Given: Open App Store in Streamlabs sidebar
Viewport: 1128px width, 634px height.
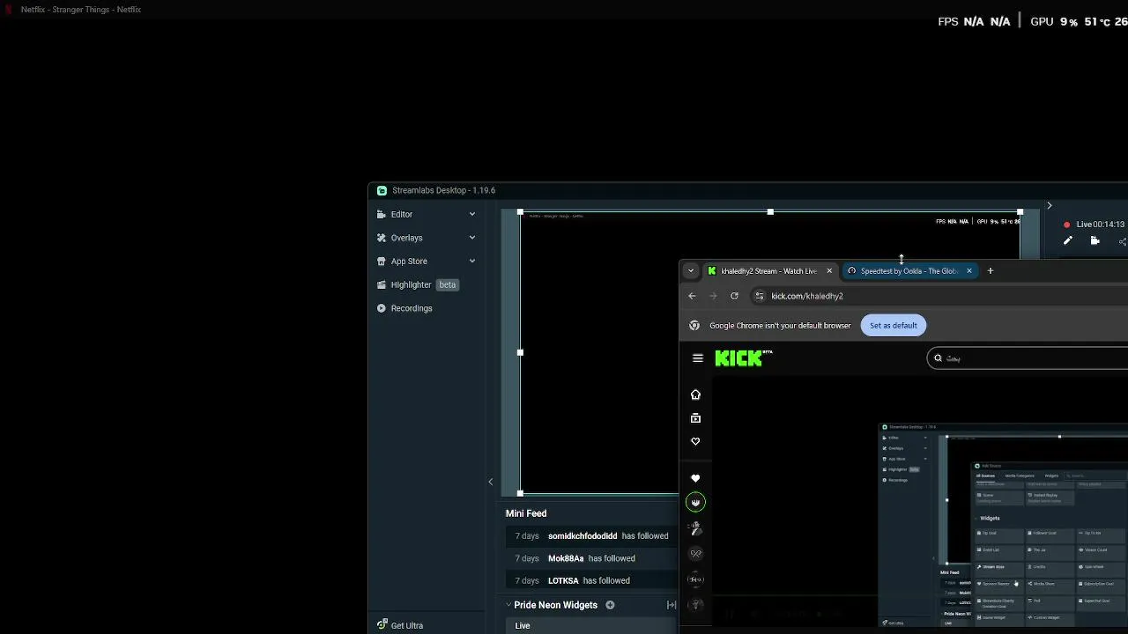Looking at the screenshot, I should 426,262.
